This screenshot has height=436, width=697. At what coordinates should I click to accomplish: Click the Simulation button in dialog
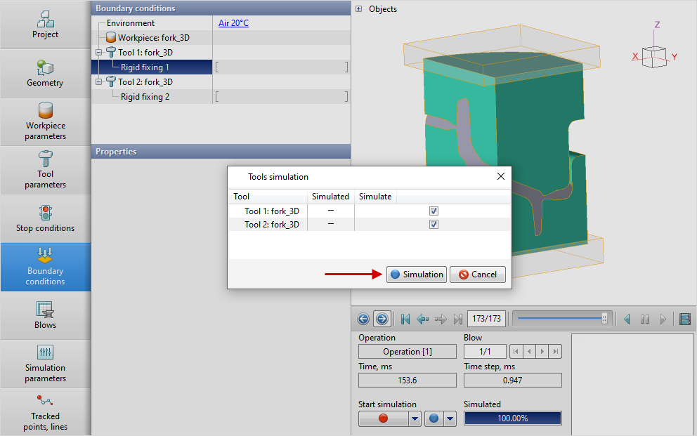coord(416,275)
